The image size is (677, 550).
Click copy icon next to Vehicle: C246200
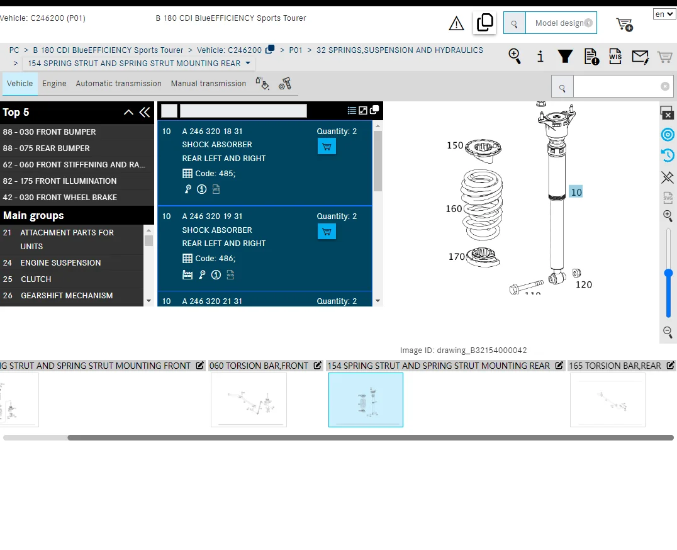pyautogui.click(x=270, y=49)
